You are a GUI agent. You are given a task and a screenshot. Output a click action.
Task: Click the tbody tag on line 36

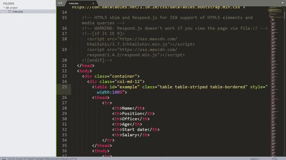(101, 151)
